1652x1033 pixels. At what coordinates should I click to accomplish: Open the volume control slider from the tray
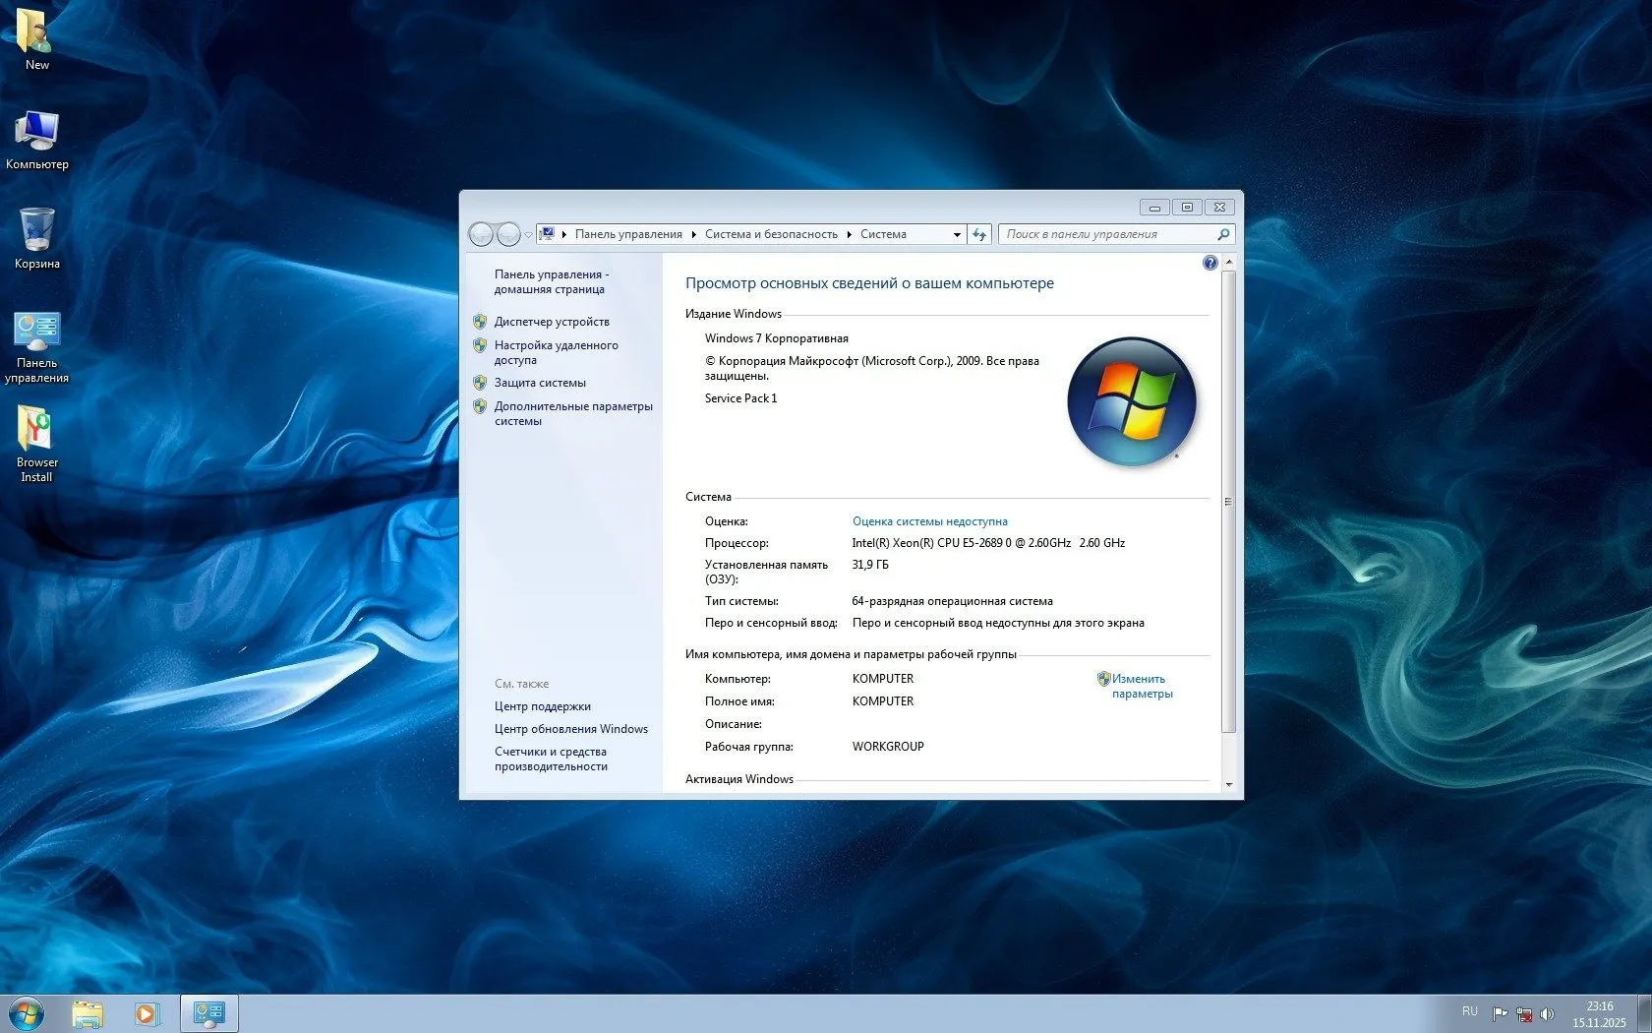point(1547,1013)
